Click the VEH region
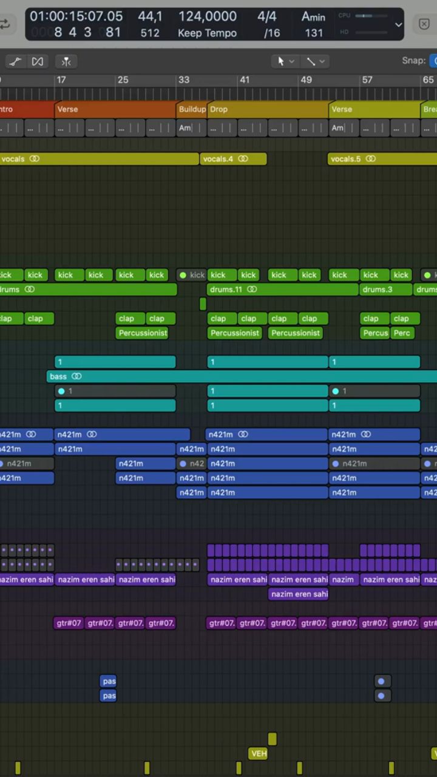Screen dimensions: 437x777 coord(259,753)
